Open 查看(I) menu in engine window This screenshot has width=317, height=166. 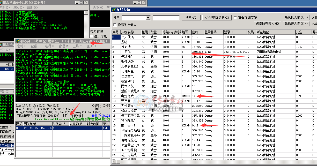coord(36,46)
